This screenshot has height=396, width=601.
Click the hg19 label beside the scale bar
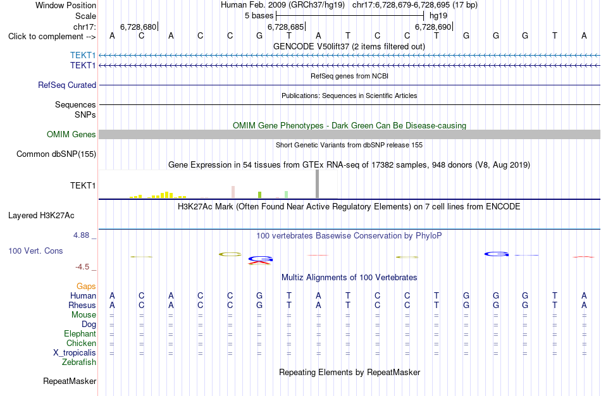point(438,16)
